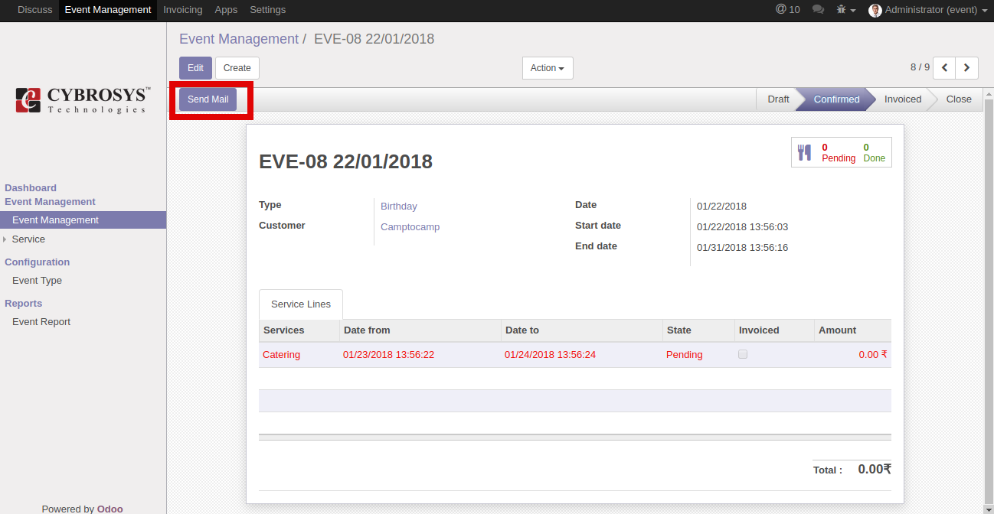994x514 pixels.
Task: Click the Catering service cell
Action: click(x=299, y=355)
